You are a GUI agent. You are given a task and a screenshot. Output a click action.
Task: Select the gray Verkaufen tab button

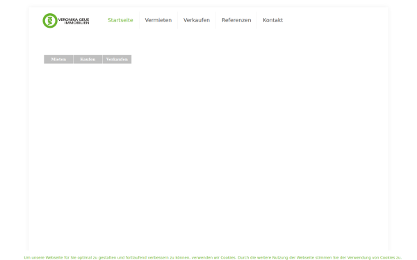[117, 59]
